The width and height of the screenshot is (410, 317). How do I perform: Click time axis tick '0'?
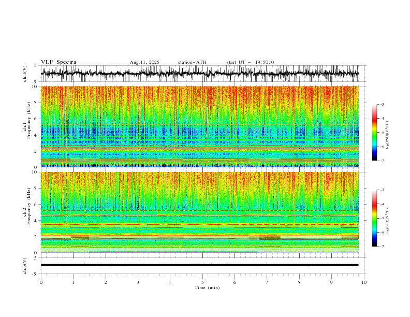coord(41,282)
